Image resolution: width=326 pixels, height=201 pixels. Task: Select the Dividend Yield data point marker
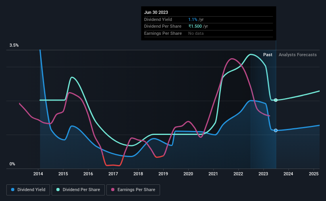point(276,130)
